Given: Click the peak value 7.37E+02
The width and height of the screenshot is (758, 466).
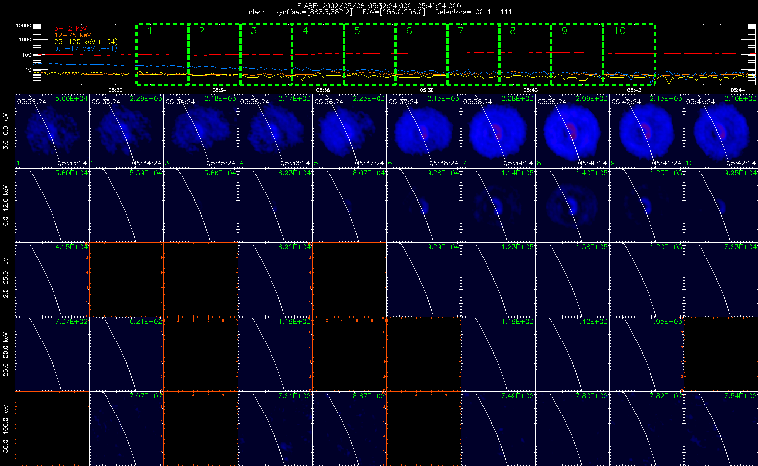Looking at the screenshot, I should tap(72, 322).
